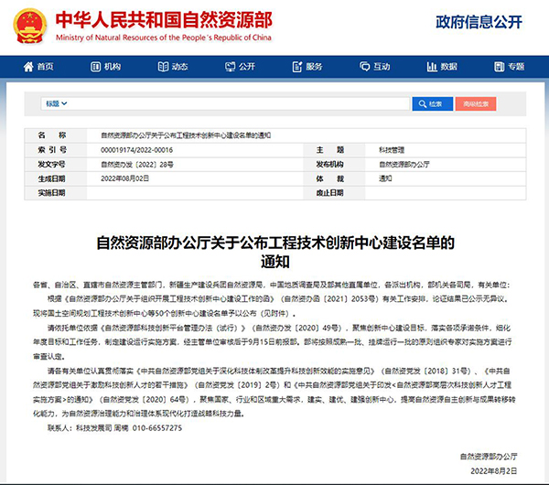This screenshot has width=549, height=485.
Task: Click the blue 检索 search button
Action: 433,104
